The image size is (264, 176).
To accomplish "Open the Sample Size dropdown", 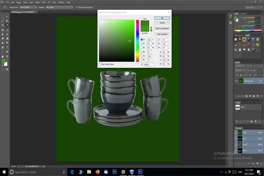I will click(x=28, y=7).
